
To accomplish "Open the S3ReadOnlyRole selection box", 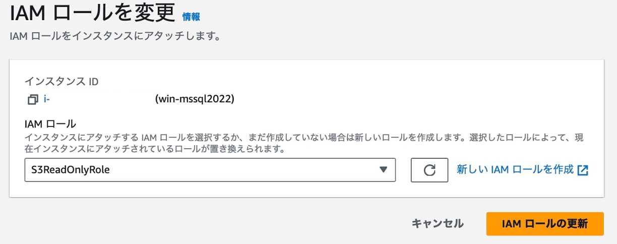I will coord(202,170).
